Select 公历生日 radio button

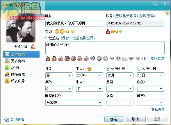click(x=108, y=69)
